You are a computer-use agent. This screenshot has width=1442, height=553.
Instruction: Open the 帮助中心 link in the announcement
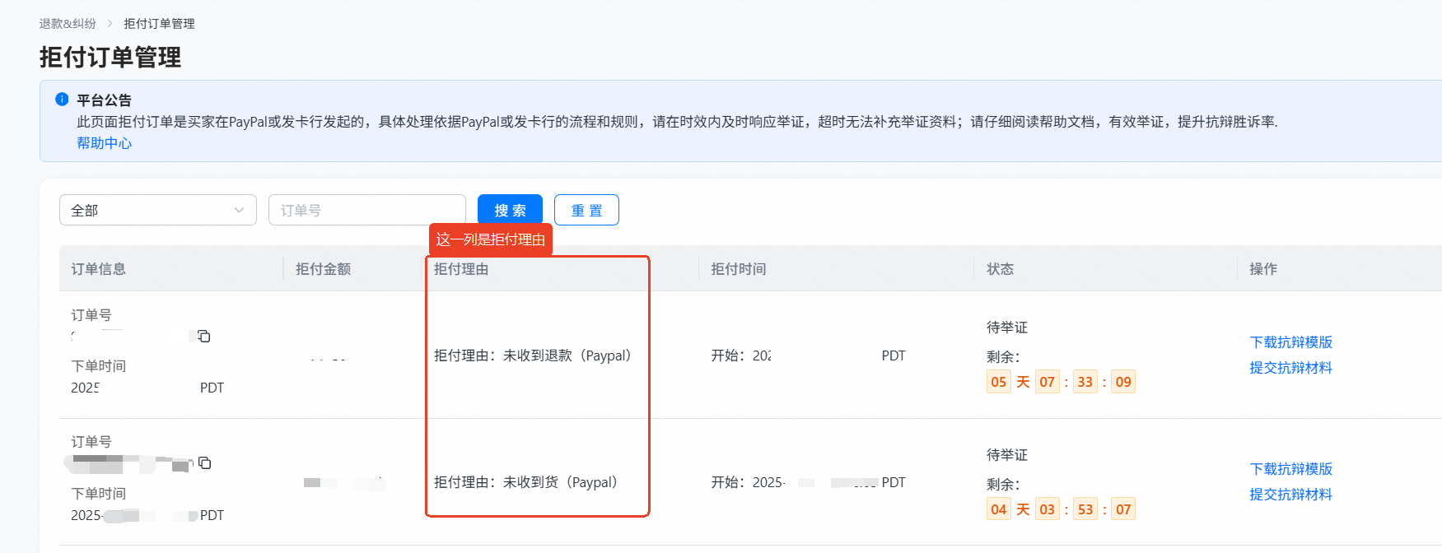click(104, 143)
